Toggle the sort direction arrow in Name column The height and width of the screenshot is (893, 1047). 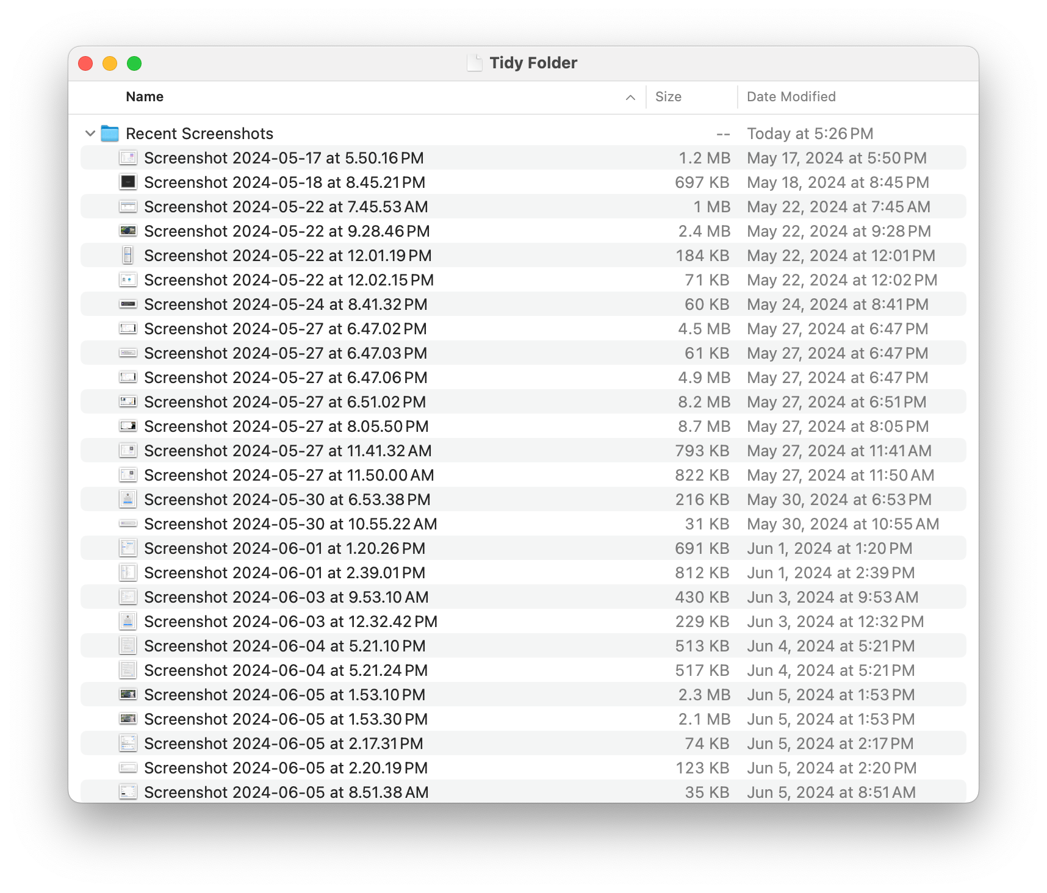point(630,98)
